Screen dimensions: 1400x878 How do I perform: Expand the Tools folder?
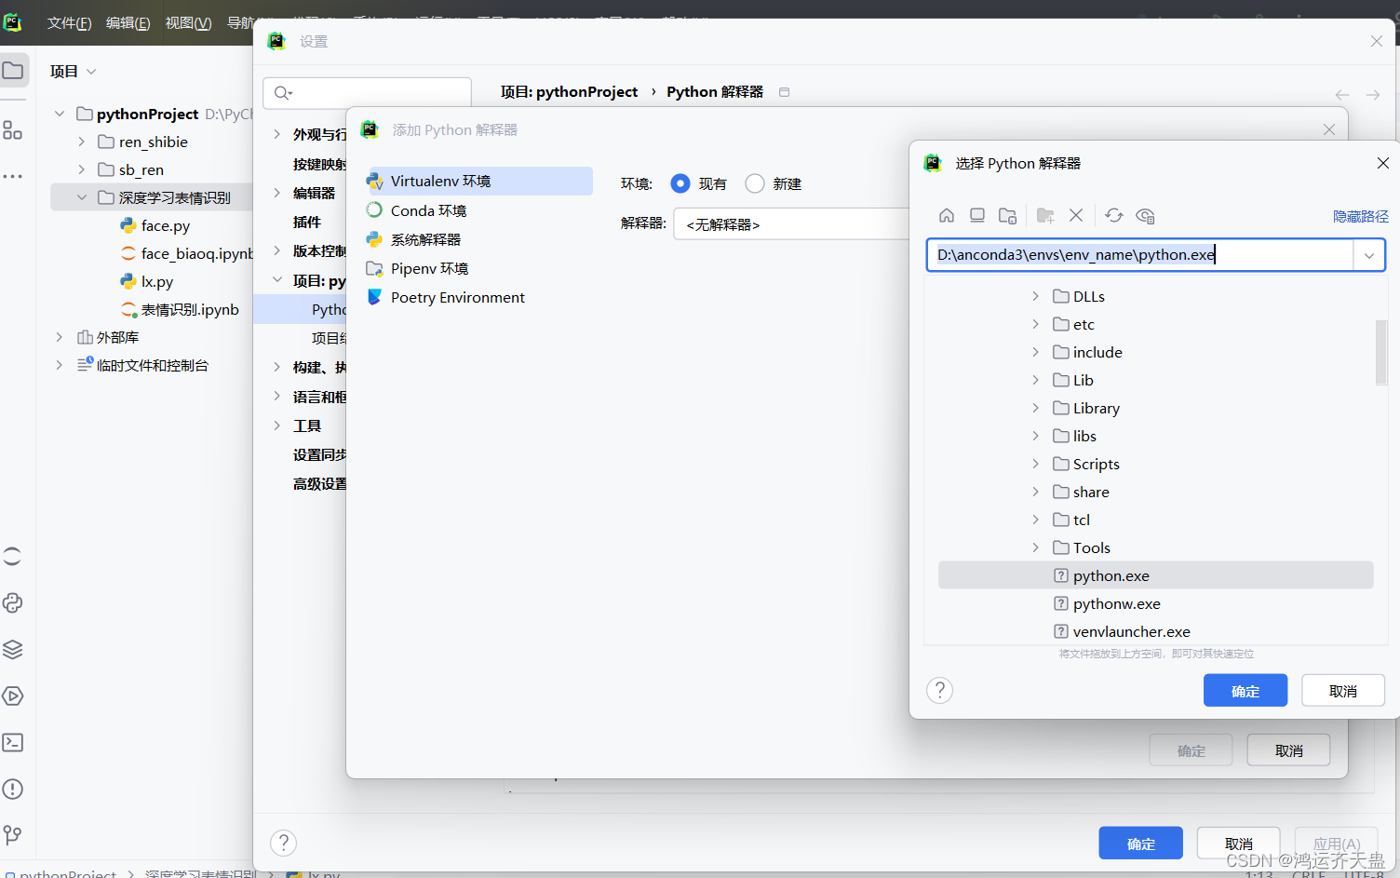tap(1035, 547)
